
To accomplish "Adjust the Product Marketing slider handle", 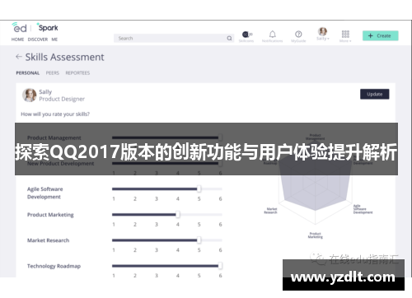I will point(178,215).
